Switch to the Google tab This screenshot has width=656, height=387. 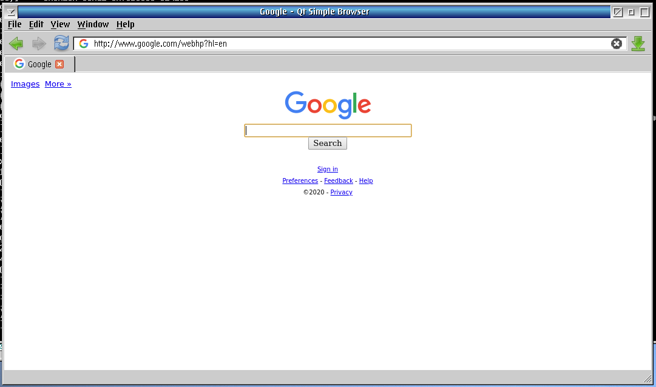(x=39, y=64)
